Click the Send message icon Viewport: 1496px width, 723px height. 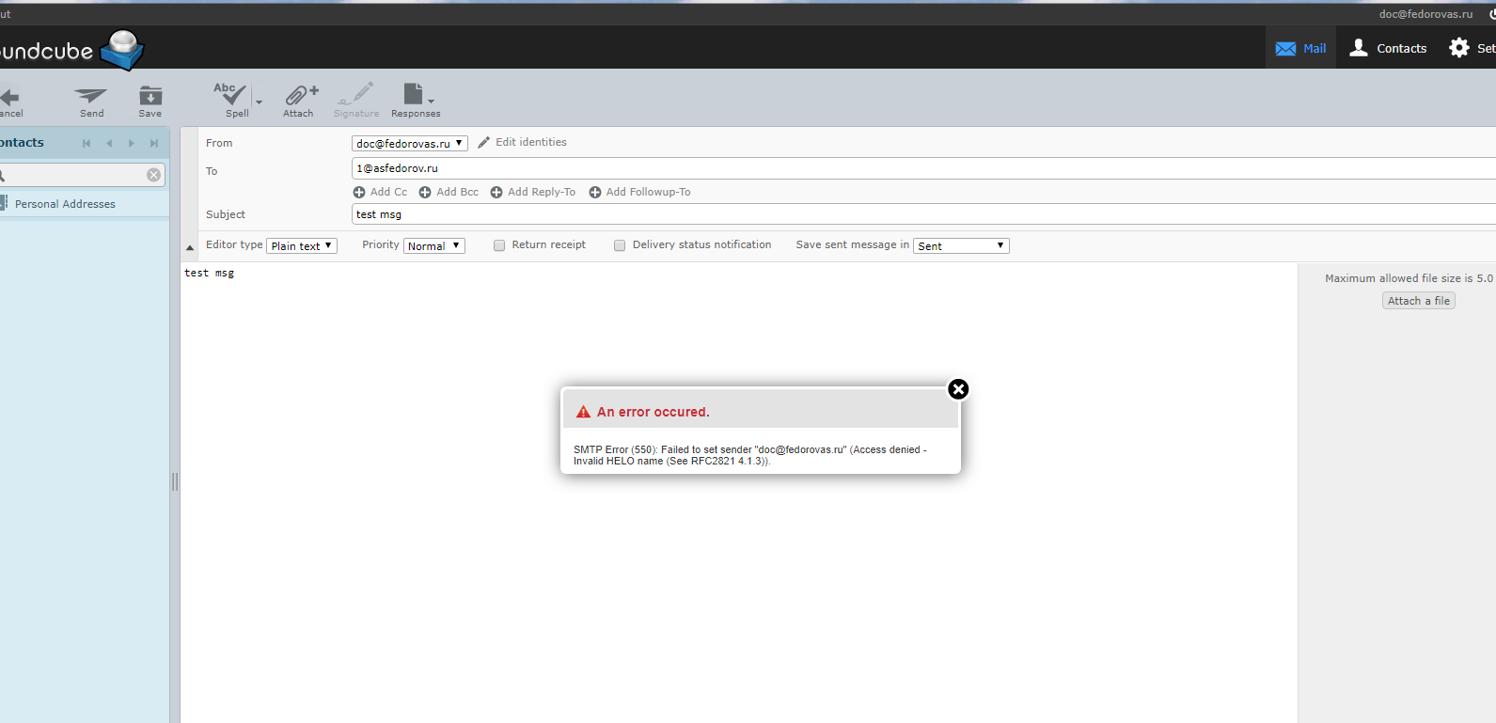coord(91,97)
